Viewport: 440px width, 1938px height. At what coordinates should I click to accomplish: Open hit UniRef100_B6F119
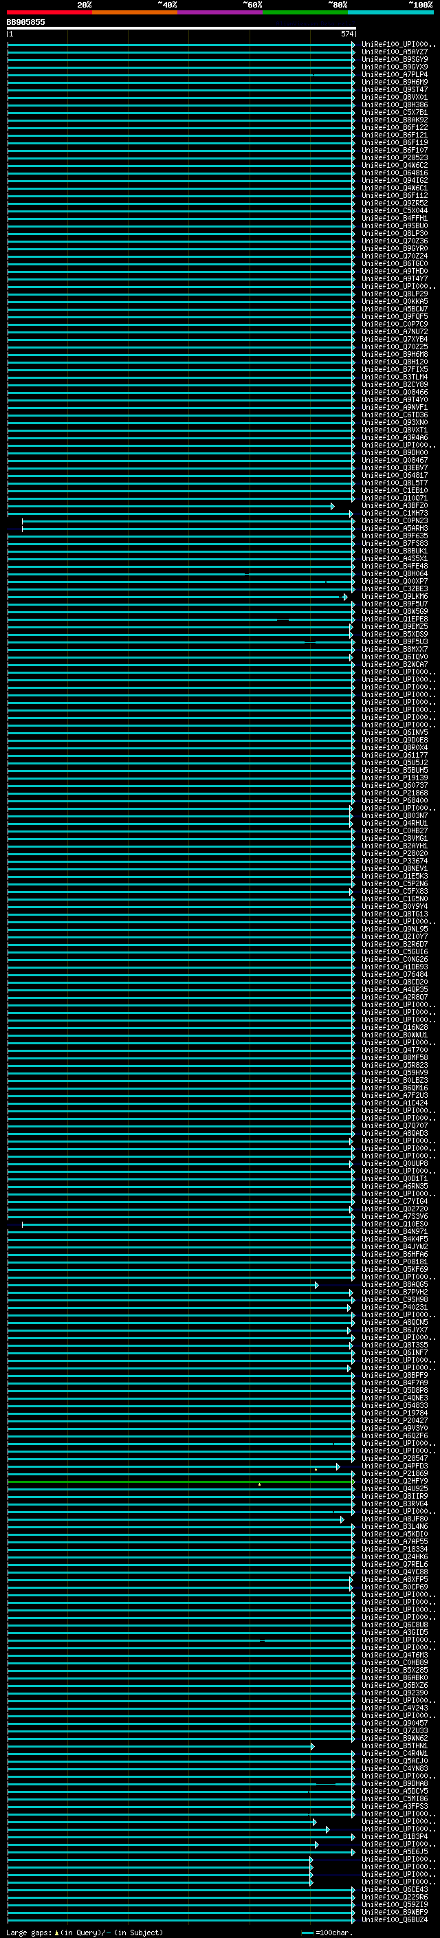coord(395,142)
